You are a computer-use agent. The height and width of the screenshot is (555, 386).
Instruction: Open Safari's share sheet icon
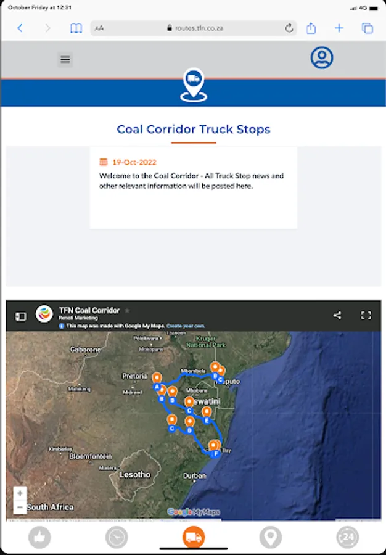[x=311, y=28]
